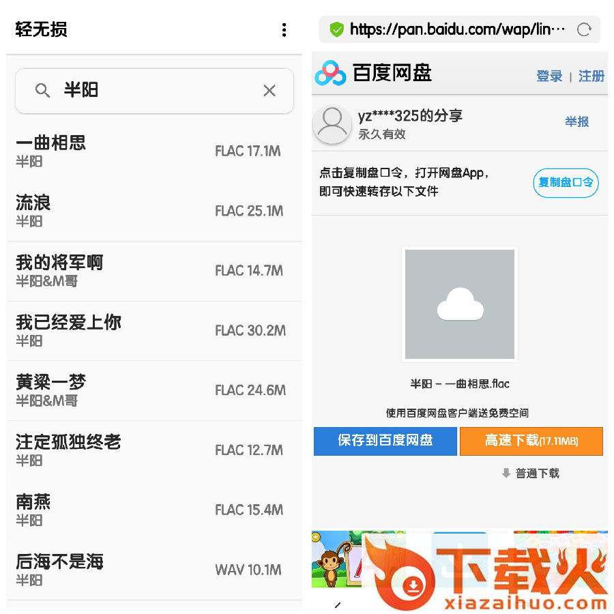Screen dimensions: 614x614
Task: Tap the search magnifier icon
Action: pyautogui.click(x=42, y=91)
